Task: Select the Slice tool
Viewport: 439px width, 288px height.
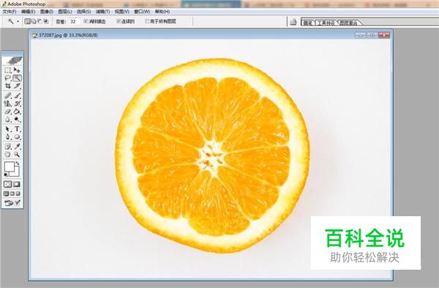Action: point(17,86)
